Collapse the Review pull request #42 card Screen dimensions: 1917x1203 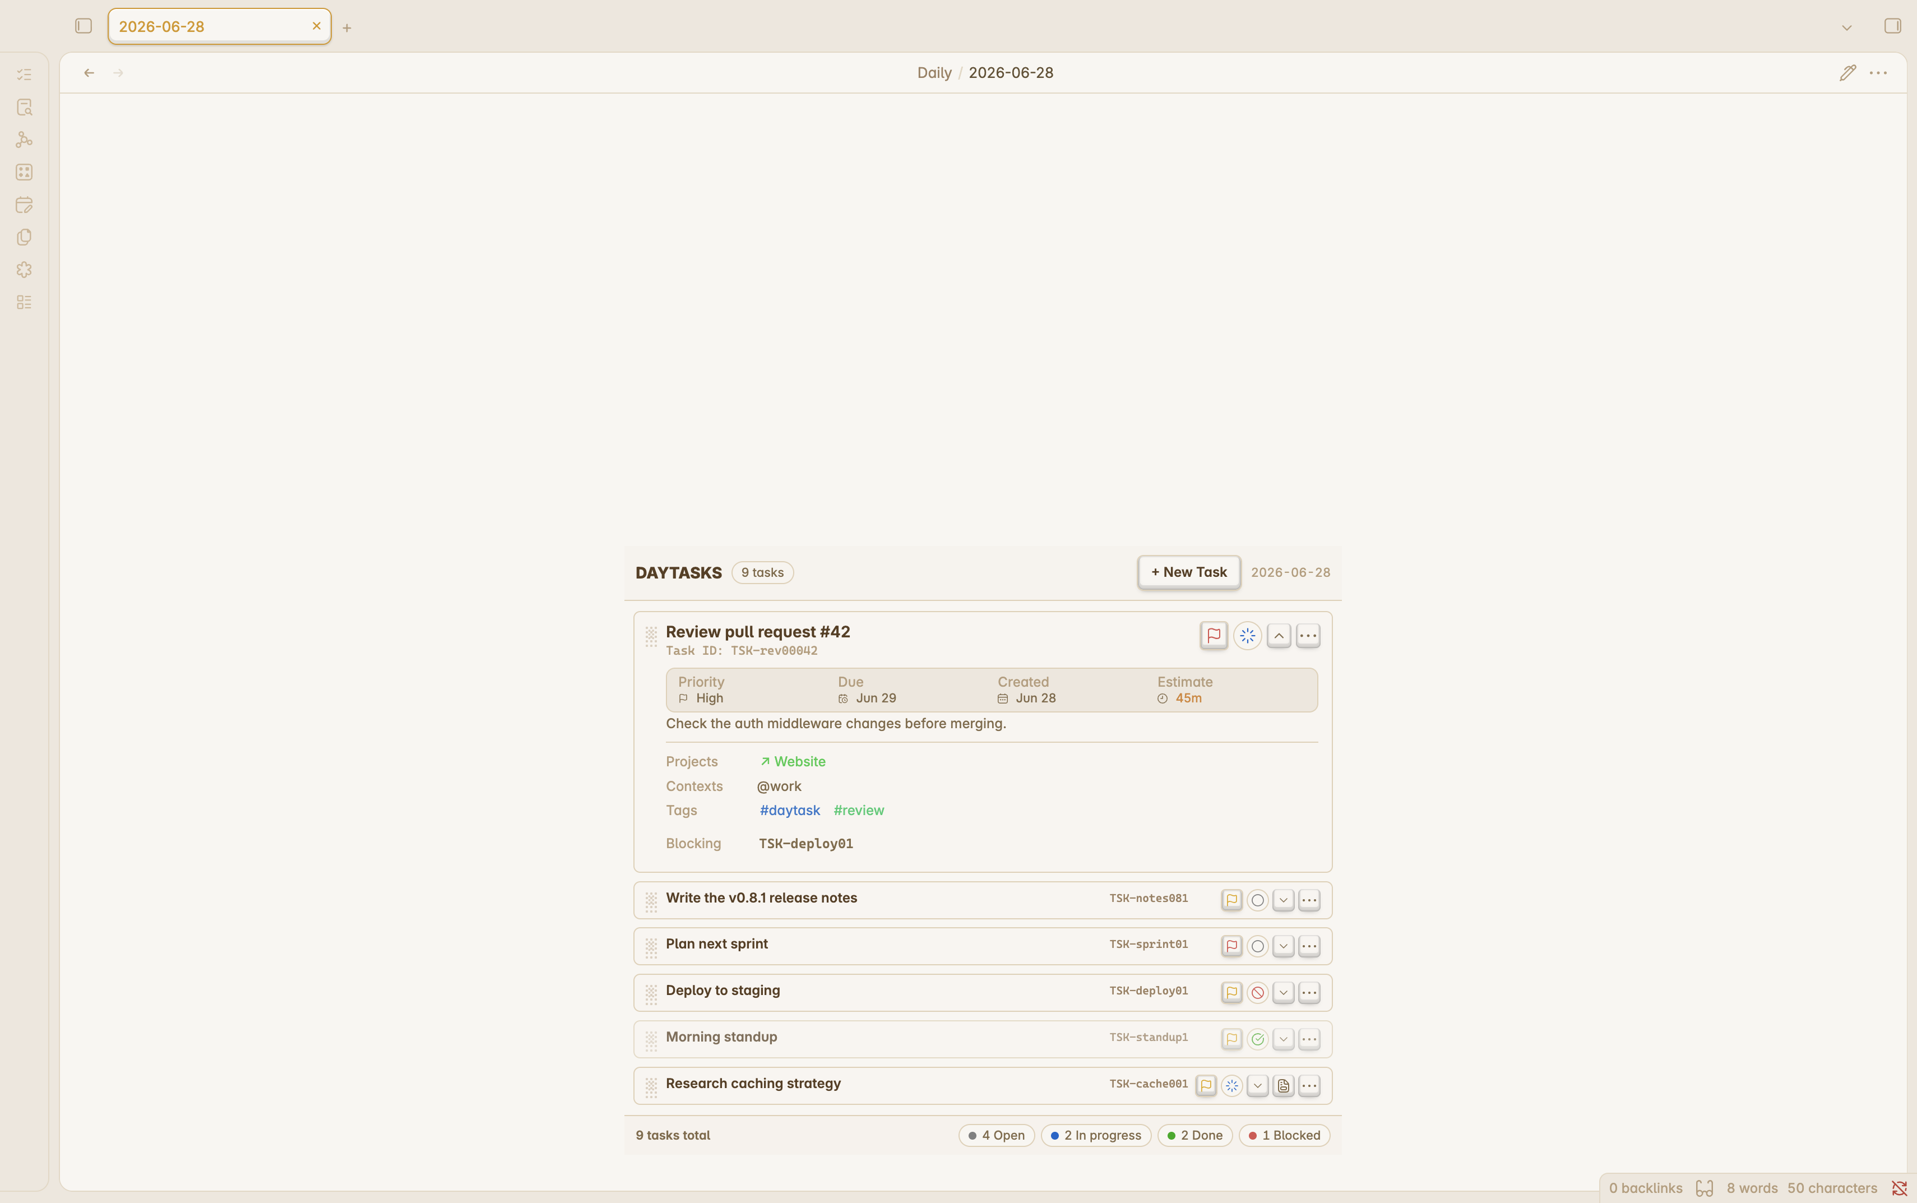pyautogui.click(x=1278, y=635)
